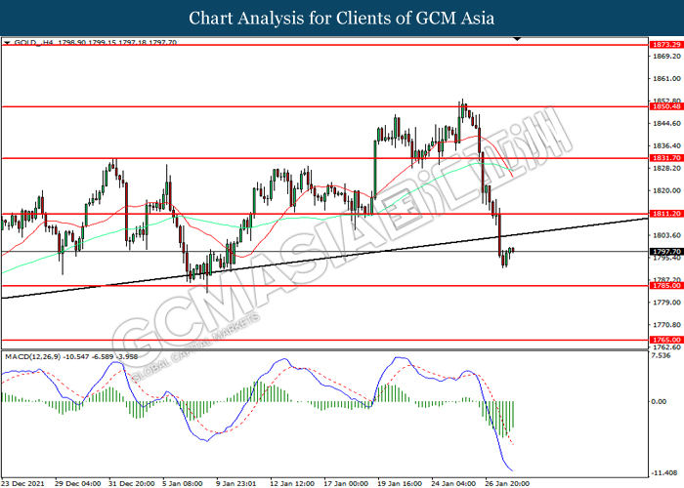Click the 9 Jan 23:01 time label
This screenshot has height=488, width=684.
(x=236, y=483)
